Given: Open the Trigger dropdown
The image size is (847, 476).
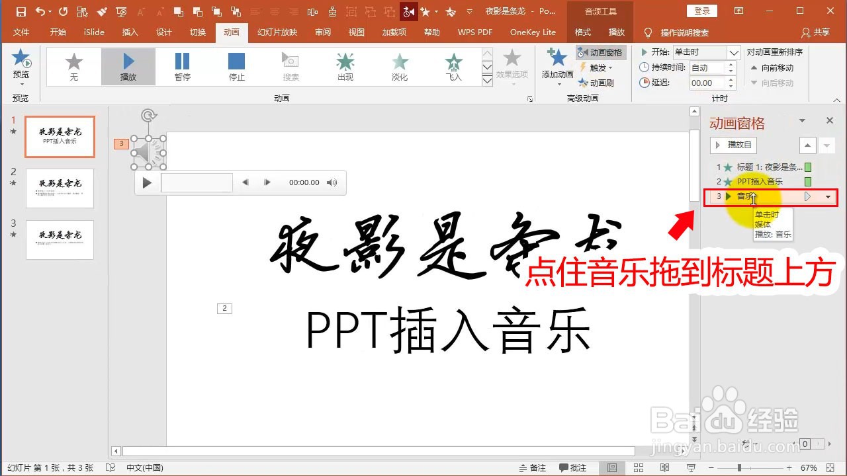Looking at the screenshot, I should point(596,67).
